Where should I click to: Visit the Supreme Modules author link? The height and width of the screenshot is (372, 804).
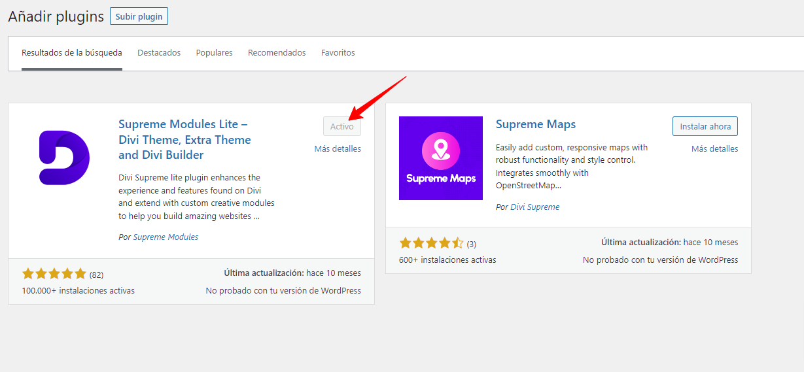click(x=166, y=237)
